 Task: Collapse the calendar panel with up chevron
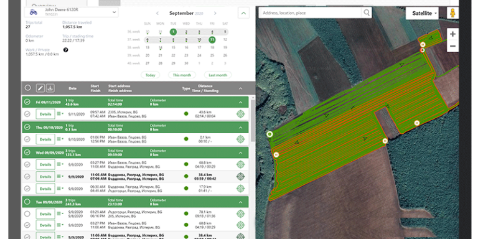click(243, 13)
